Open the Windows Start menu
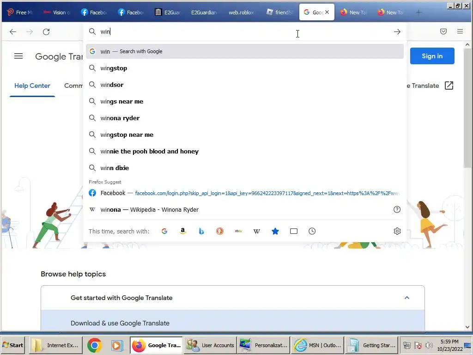 (x=13, y=345)
